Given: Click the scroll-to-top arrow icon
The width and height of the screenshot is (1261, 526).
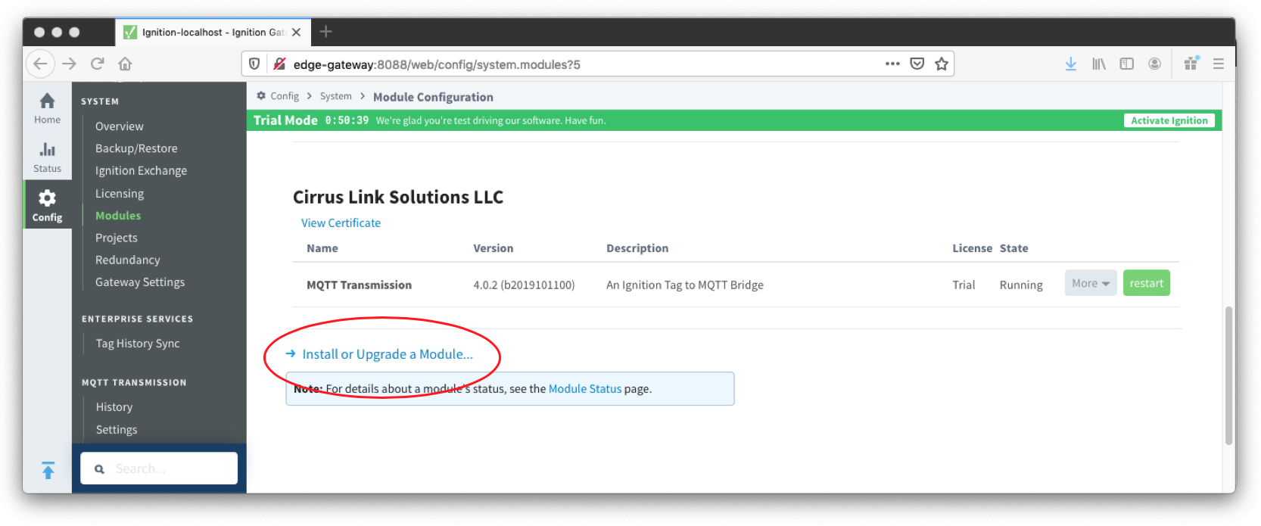Looking at the screenshot, I should point(48,470).
